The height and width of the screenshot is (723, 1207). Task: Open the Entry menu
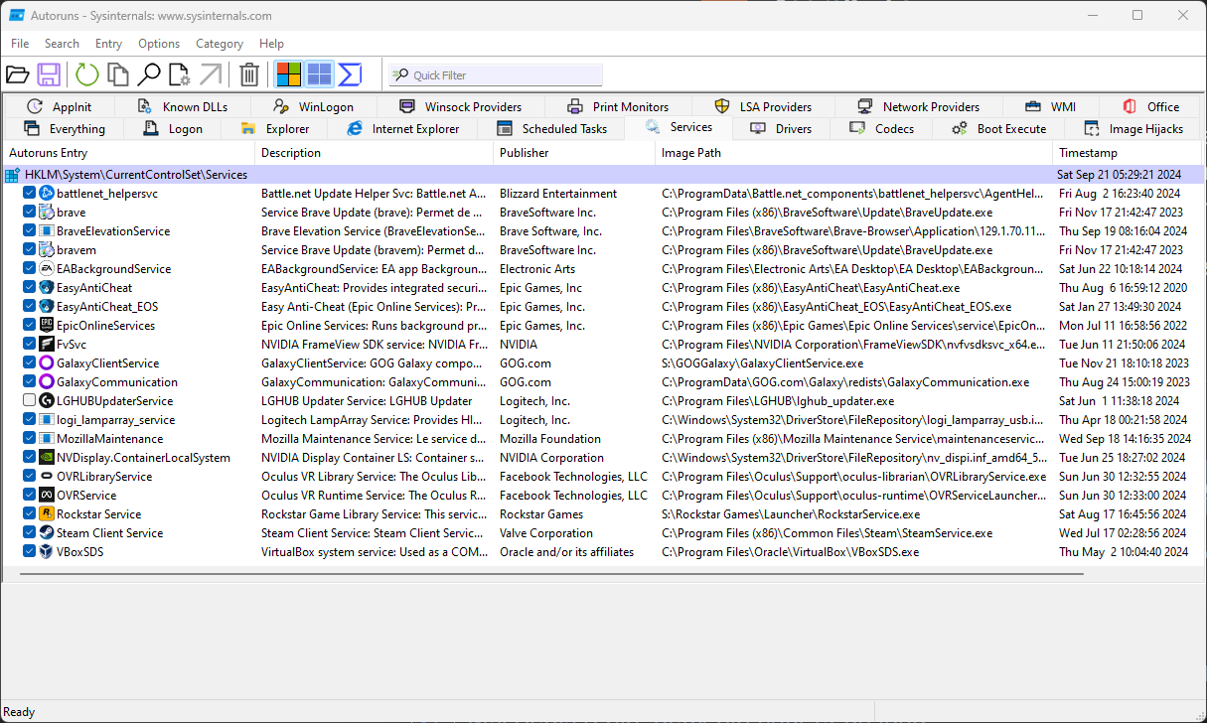point(108,44)
